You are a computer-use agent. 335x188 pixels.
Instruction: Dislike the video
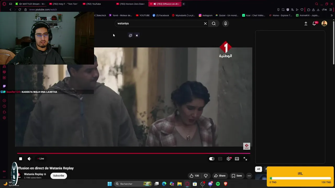point(206,176)
